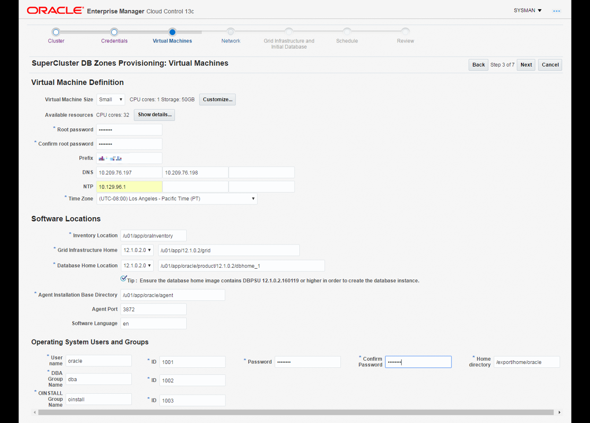The image size is (590, 423).
Task: Click the Agent Installation Base Directory field
Action: pos(173,295)
